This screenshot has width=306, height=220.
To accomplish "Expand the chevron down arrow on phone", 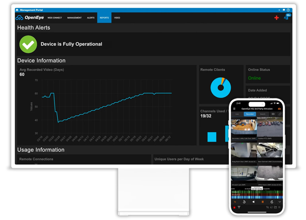I will point(279,202).
